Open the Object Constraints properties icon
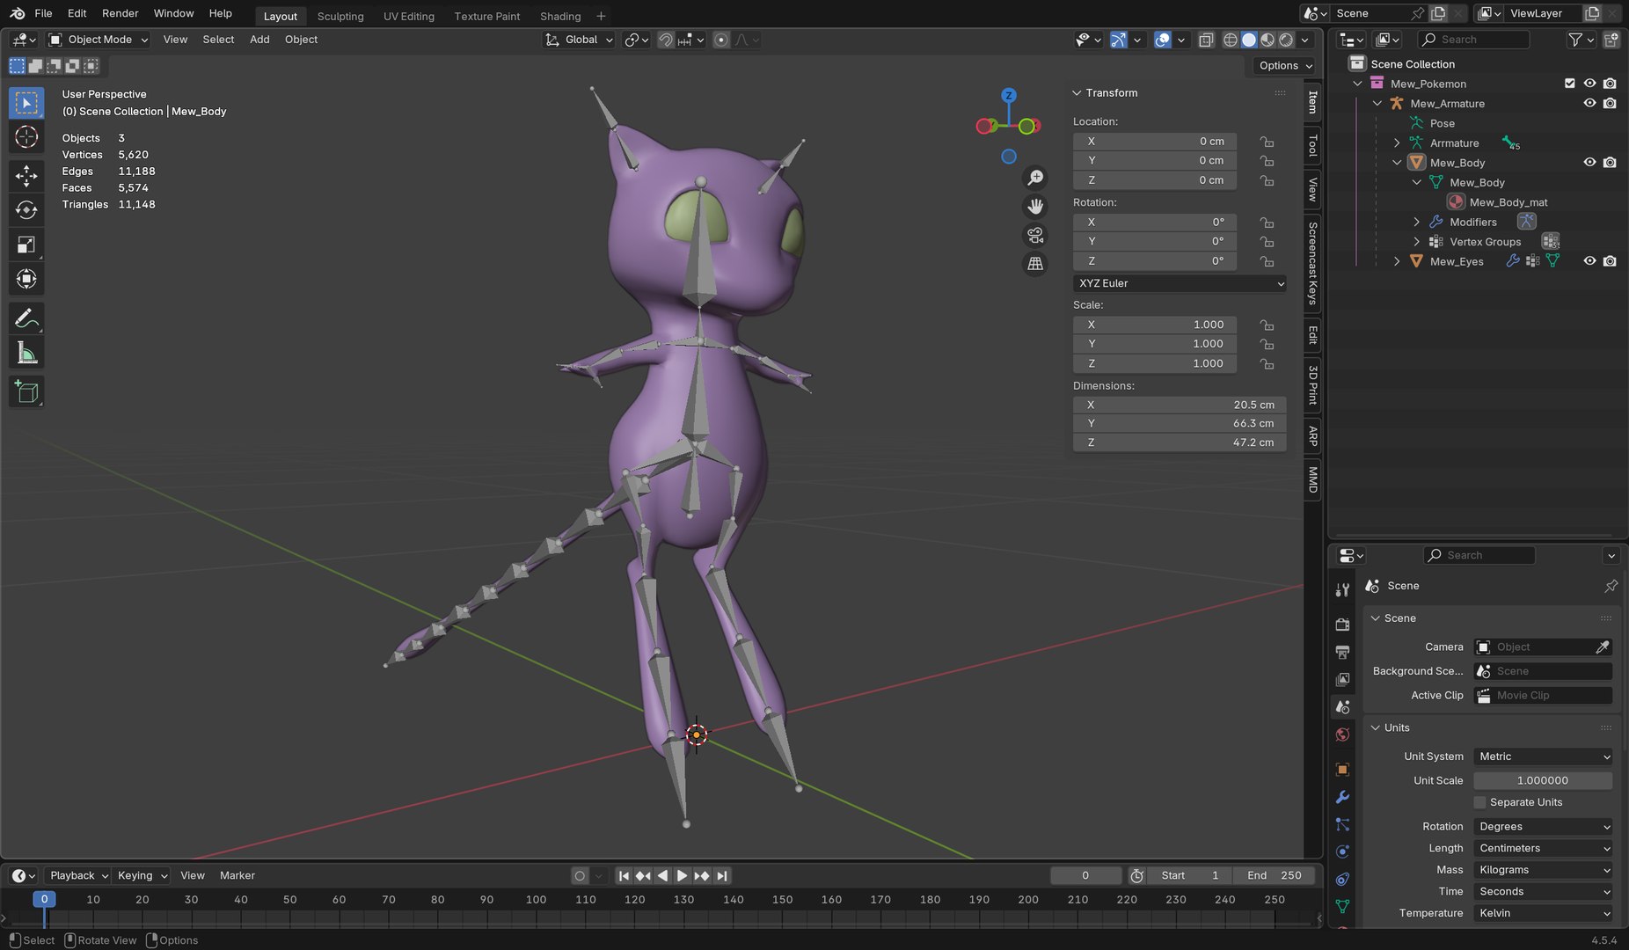The width and height of the screenshot is (1629, 950). (1342, 879)
